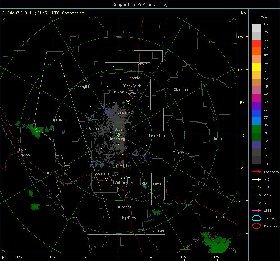Click the red 65 dBZ color swatch
The width and height of the screenshot is (280, 261).
click(256, 43)
